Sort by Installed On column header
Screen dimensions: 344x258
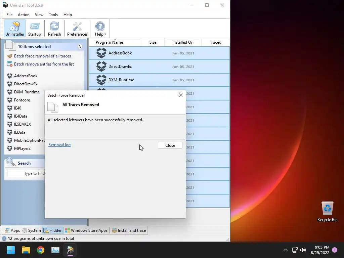click(183, 42)
